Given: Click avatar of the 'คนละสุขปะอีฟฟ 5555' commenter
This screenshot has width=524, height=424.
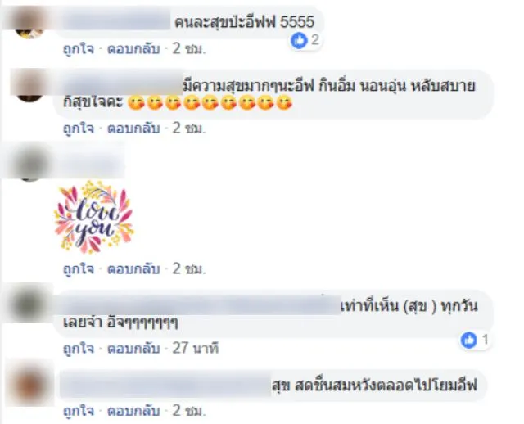Looking at the screenshot, I should pos(29,25).
